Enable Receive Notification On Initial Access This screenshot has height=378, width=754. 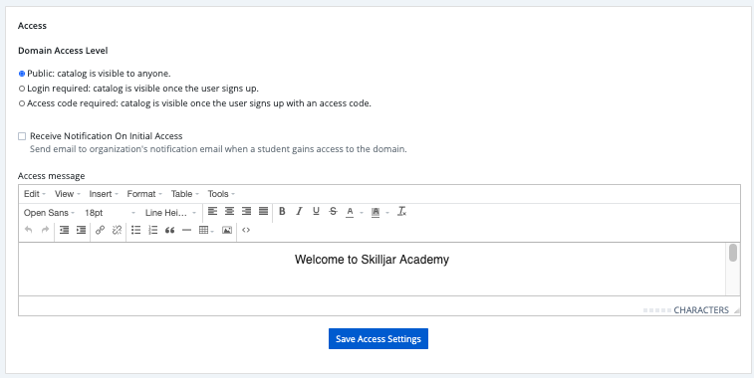point(22,136)
